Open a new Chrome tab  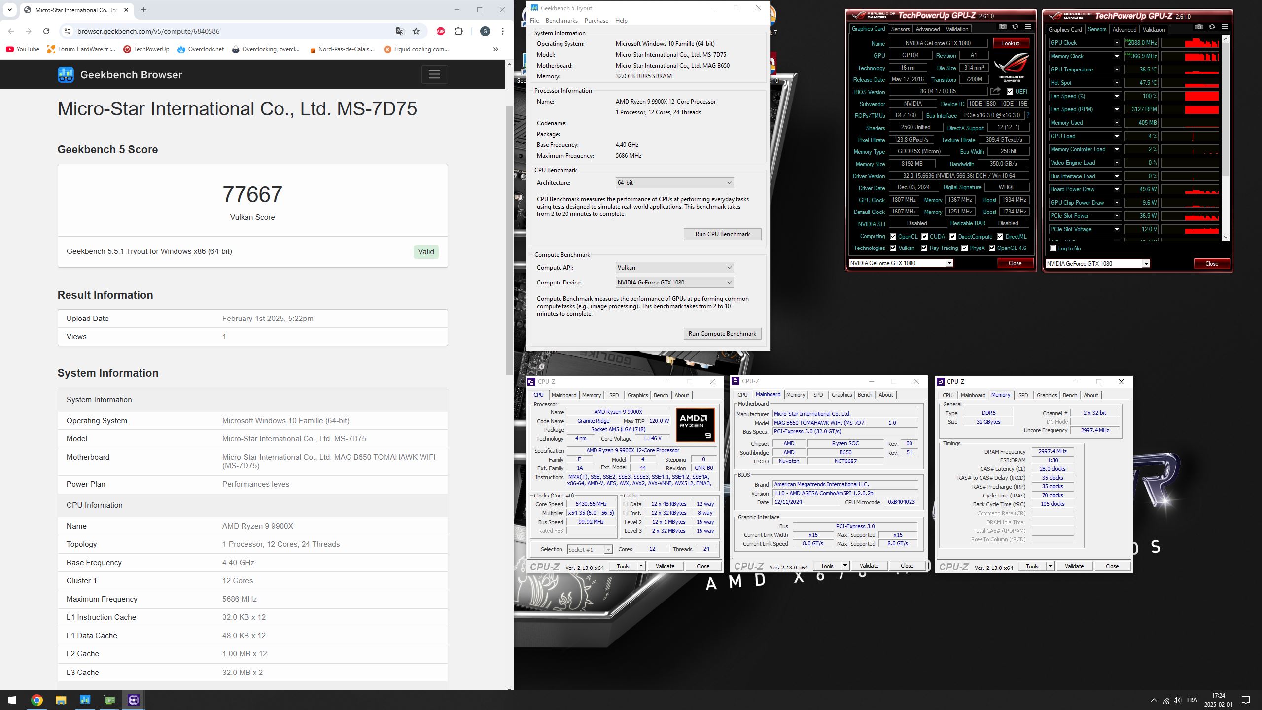[144, 10]
